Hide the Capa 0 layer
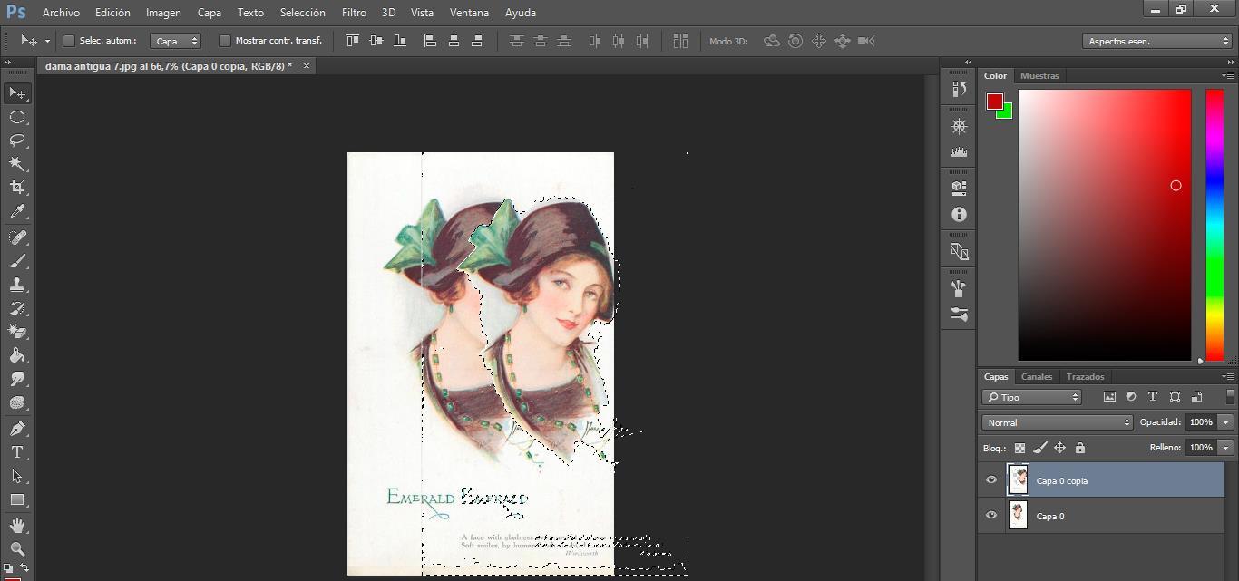1239x581 pixels. [991, 516]
